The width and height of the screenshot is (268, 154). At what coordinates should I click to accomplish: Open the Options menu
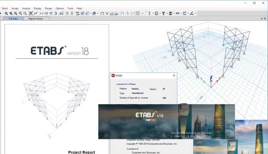(60, 8)
